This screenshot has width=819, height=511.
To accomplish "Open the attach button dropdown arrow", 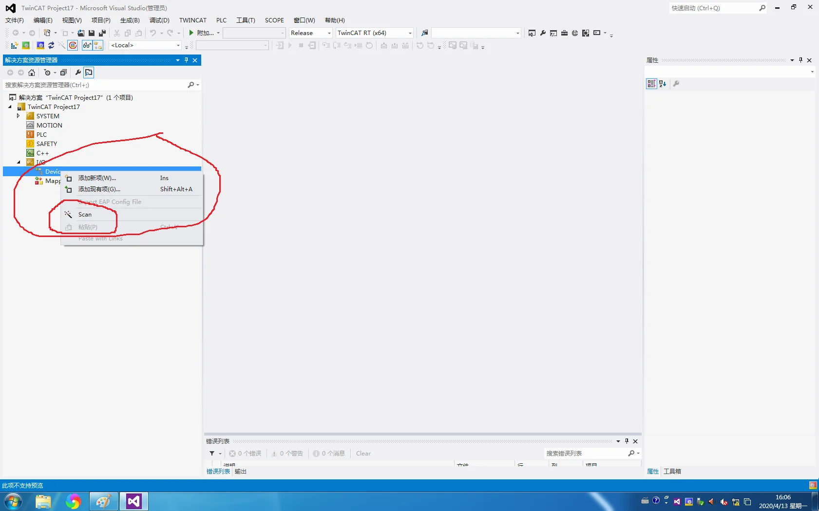I will (x=218, y=33).
